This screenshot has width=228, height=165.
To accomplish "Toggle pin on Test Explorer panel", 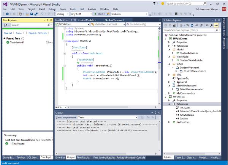I will pos(47,20).
